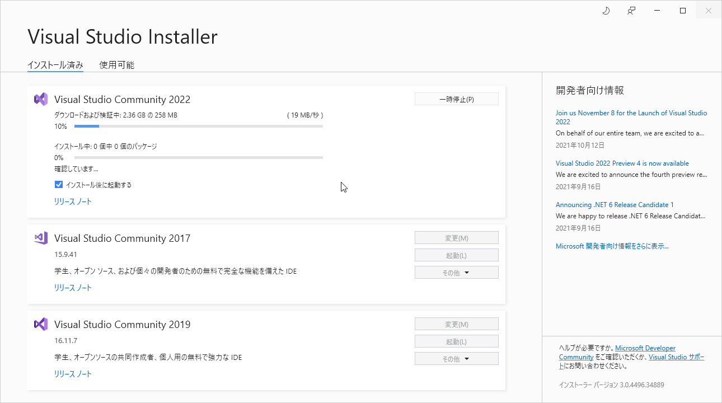Click 起動(L) button for Community 2017
Viewport: 722px width, 403px height.
point(456,255)
